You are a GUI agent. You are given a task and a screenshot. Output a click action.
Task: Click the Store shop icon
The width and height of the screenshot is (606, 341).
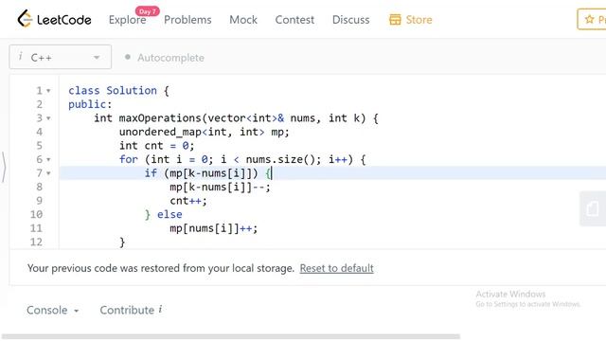coord(395,20)
